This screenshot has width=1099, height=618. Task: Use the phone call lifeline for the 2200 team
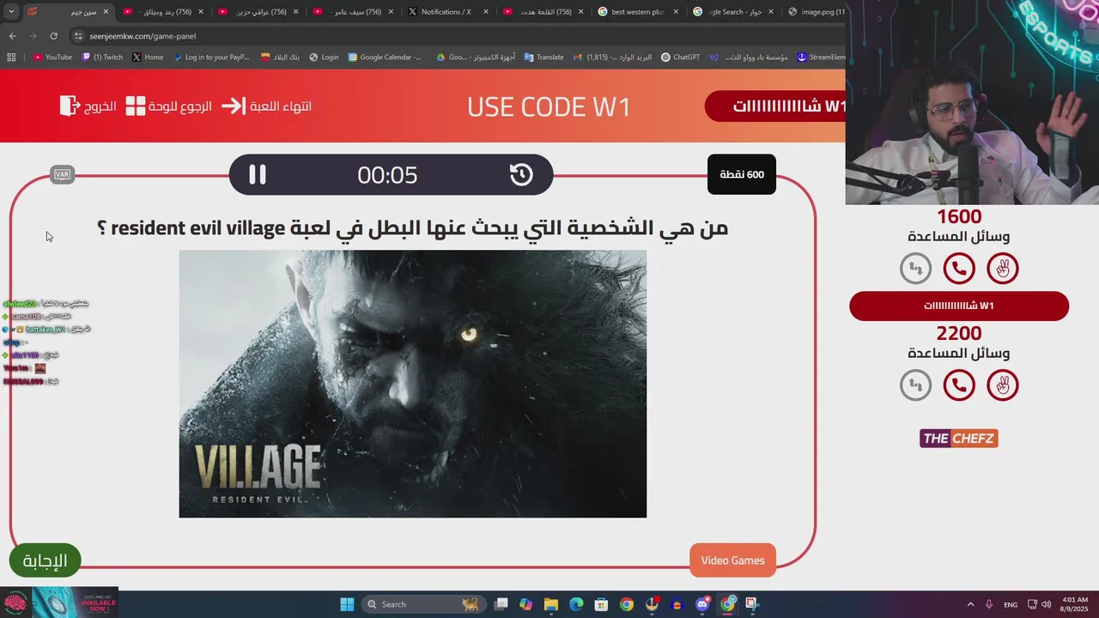[x=959, y=385]
